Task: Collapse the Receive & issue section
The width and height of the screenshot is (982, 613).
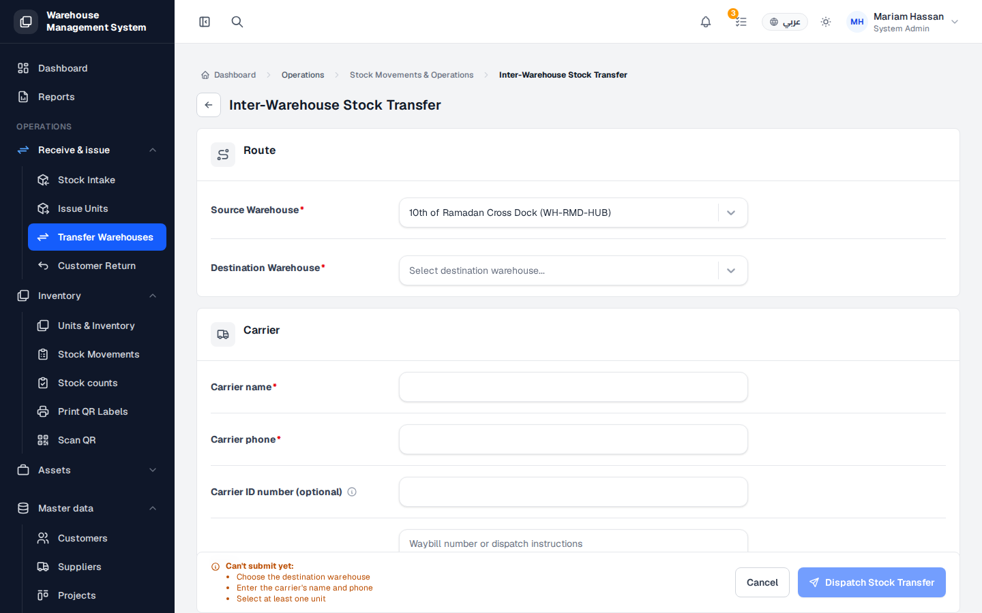Action: 87,150
